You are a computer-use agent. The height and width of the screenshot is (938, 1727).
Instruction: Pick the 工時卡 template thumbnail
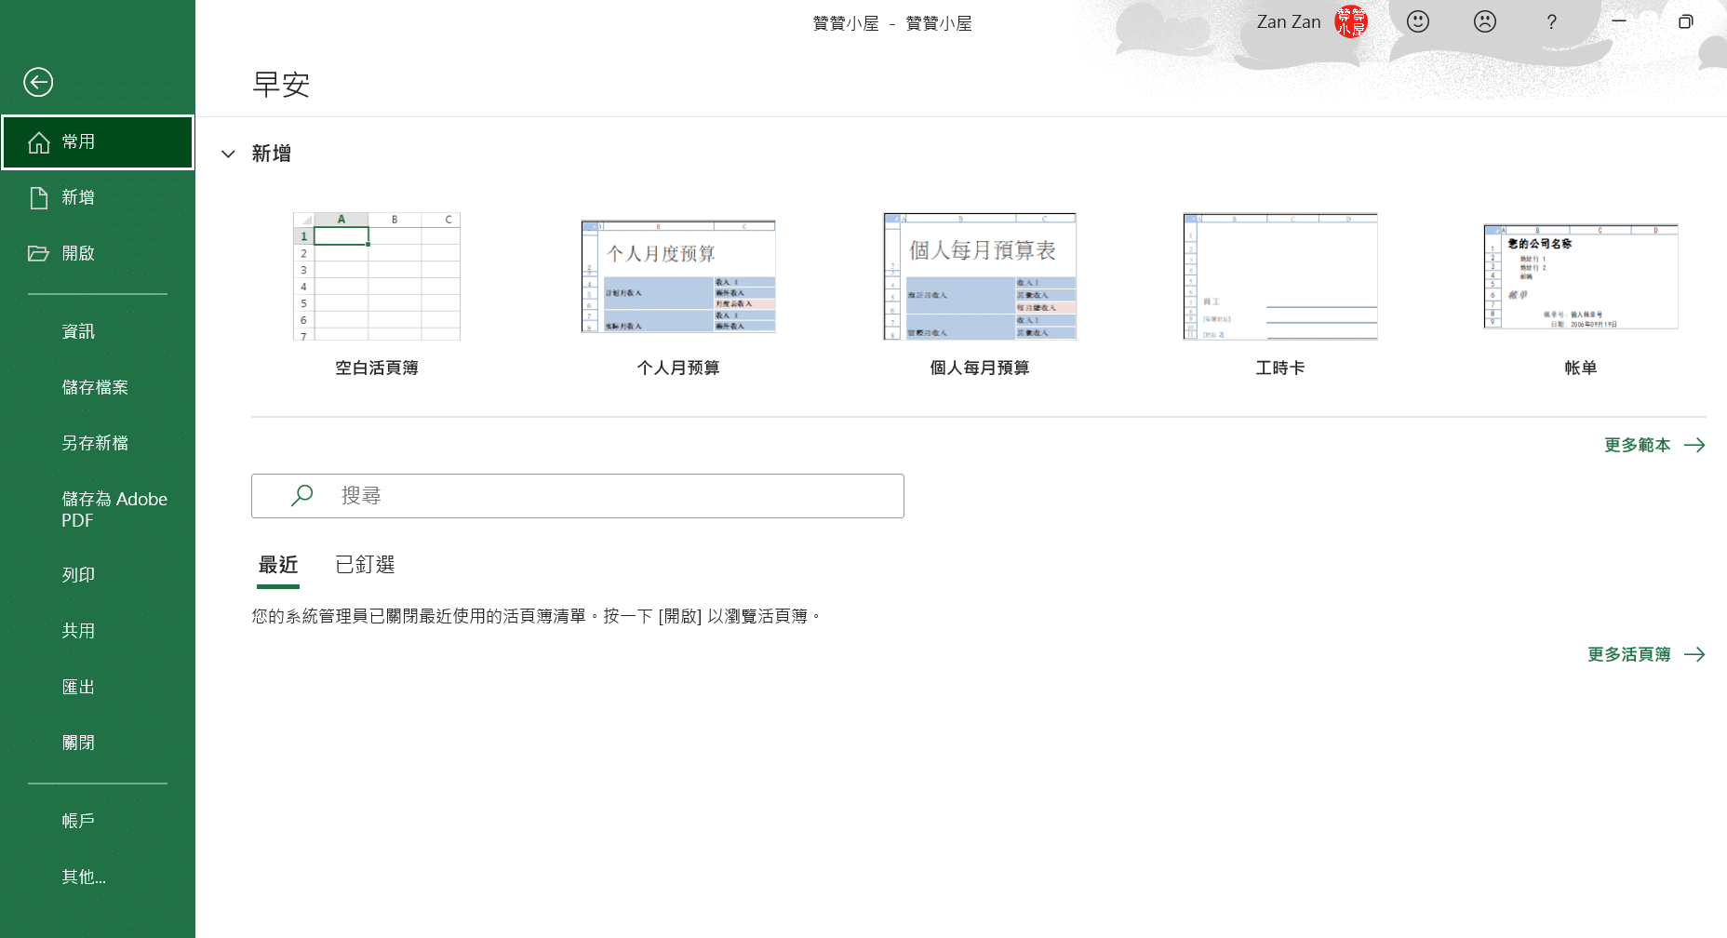(1280, 276)
